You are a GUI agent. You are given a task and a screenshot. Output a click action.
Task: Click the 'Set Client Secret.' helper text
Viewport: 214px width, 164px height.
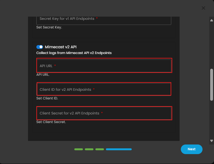(x=51, y=122)
